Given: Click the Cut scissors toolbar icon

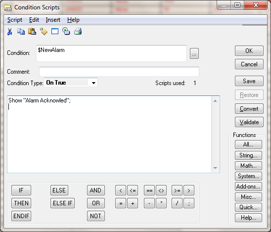Looking at the screenshot, I should tap(10, 32).
